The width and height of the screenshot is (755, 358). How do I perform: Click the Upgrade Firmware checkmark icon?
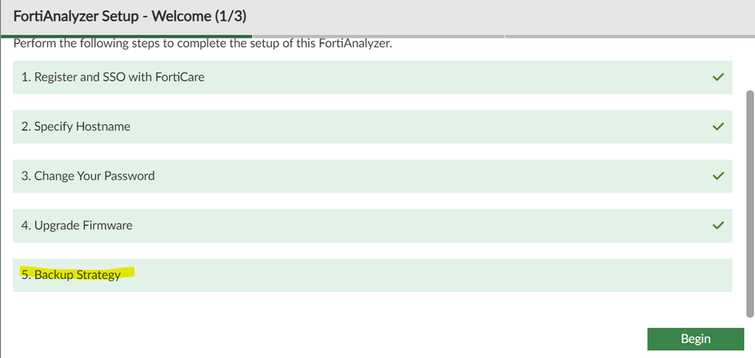pos(718,225)
